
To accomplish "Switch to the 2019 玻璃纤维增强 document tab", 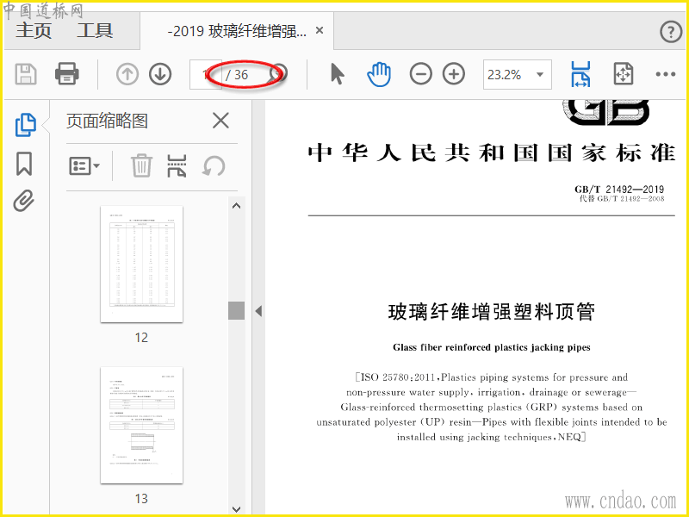I will [x=237, y=31].
